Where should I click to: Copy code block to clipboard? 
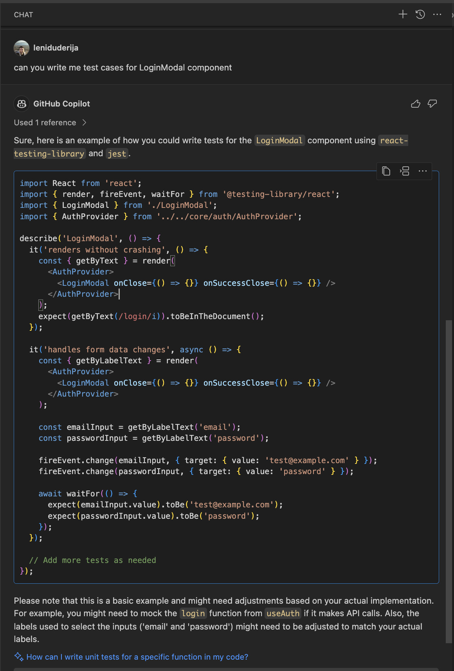[x=386, y=171]
